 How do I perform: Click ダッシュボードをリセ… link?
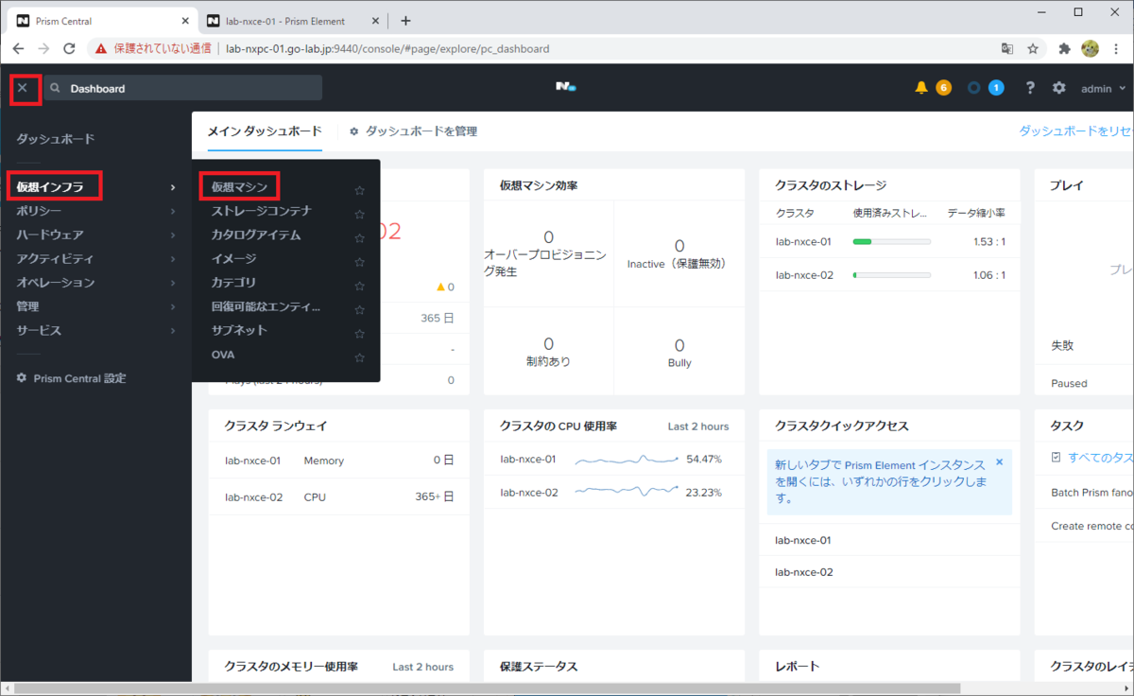tap(1075, 131)
